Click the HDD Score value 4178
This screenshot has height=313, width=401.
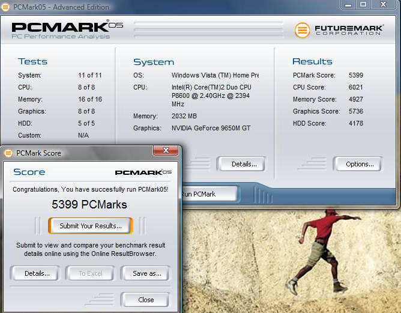tap(356, 123)
